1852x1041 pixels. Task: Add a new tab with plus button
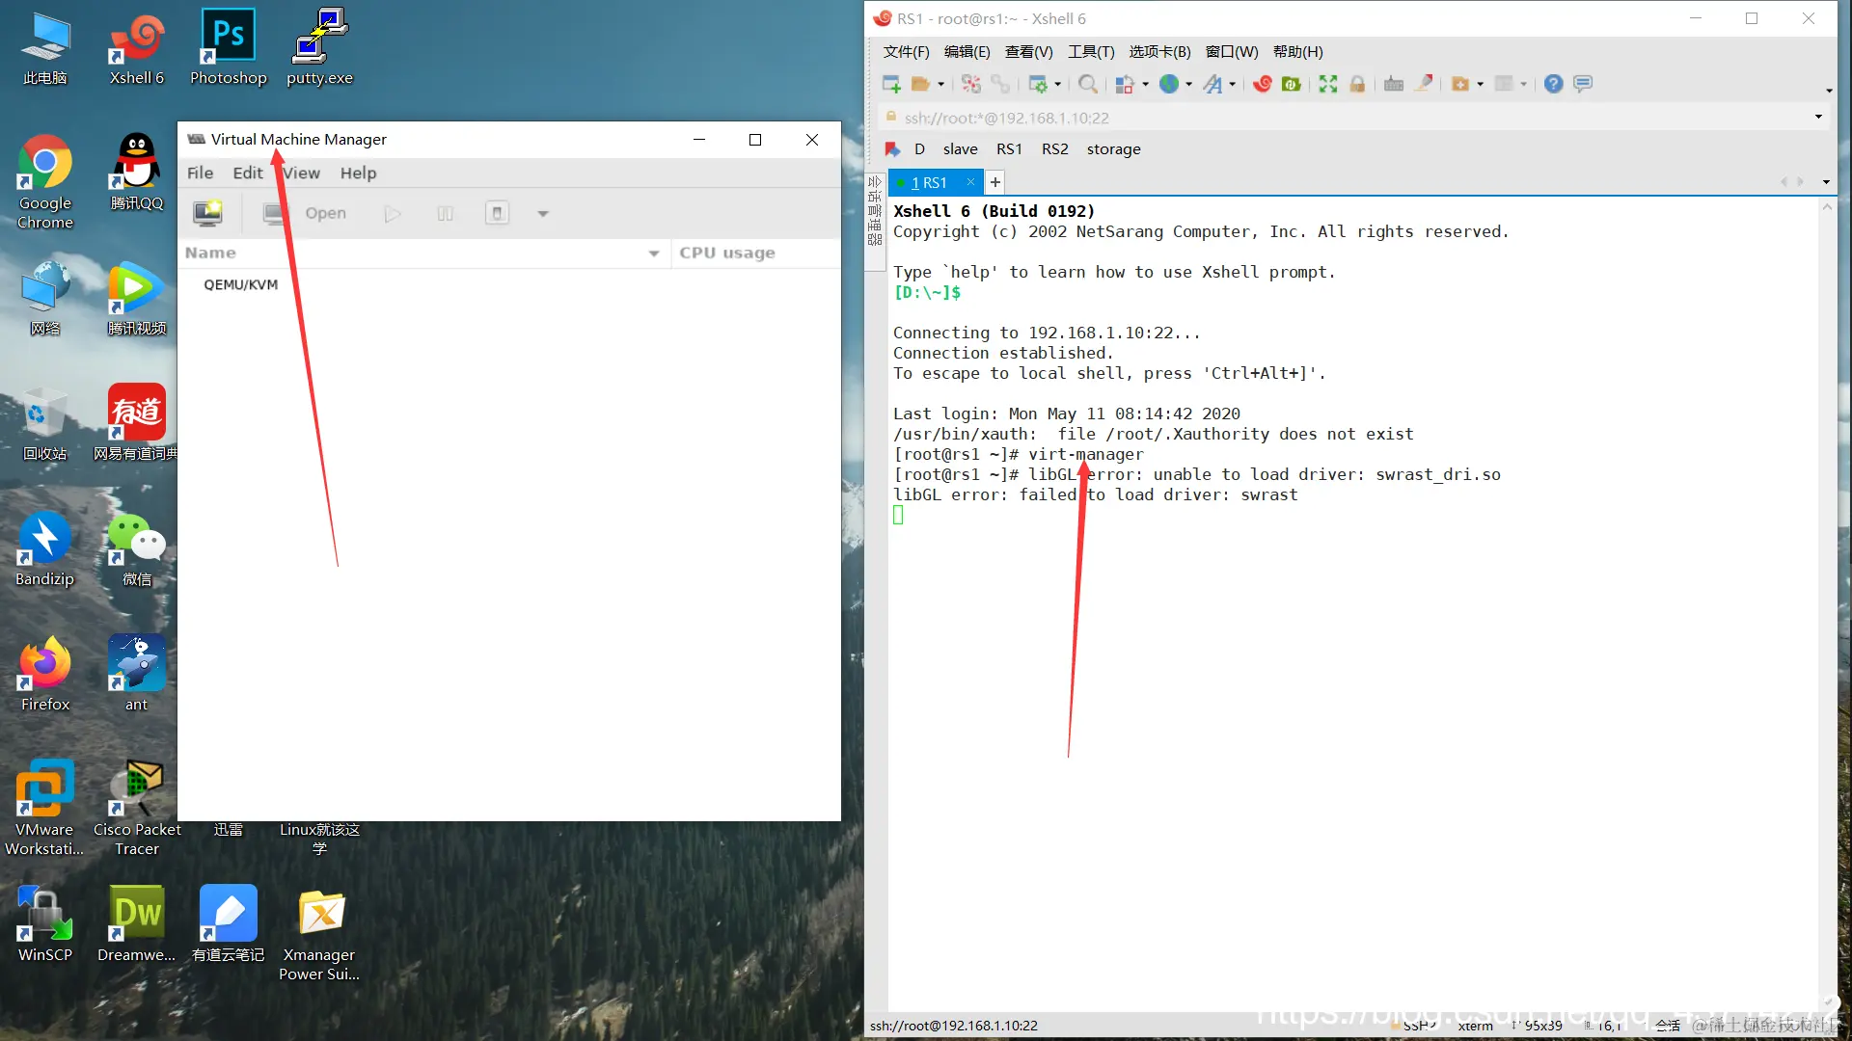click(995, 182)
